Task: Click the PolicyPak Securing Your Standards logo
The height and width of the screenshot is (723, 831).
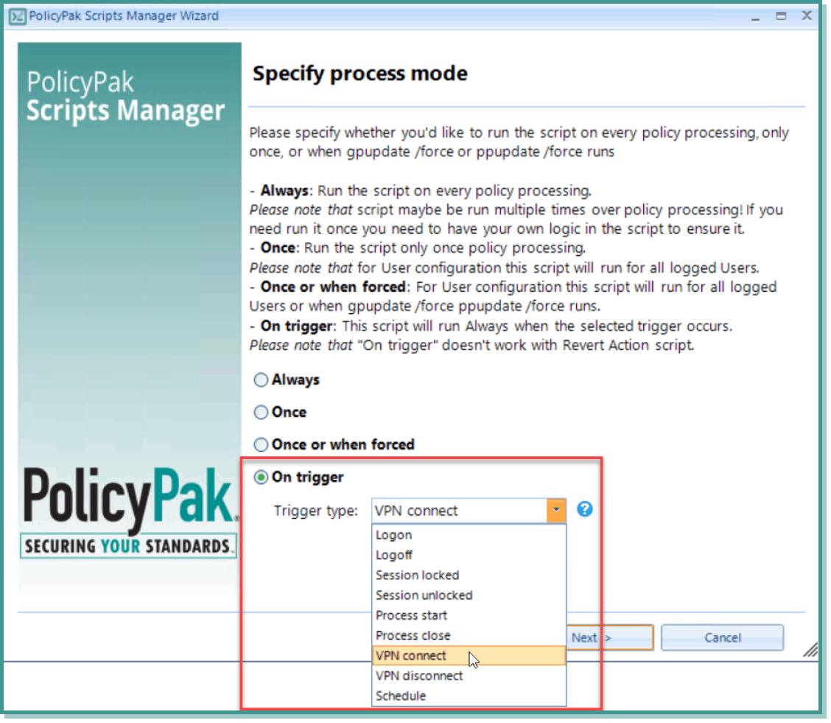Action: tap(129, 512)
